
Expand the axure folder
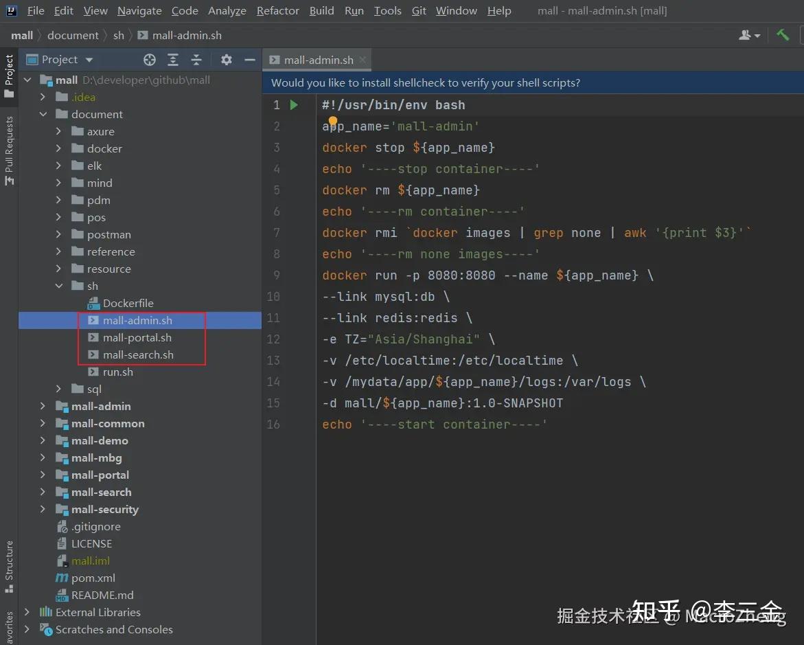pyautogui.click(x=58, y=131)
